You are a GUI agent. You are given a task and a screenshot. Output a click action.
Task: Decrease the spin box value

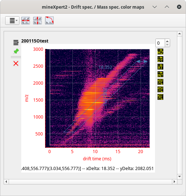point(167,45)
